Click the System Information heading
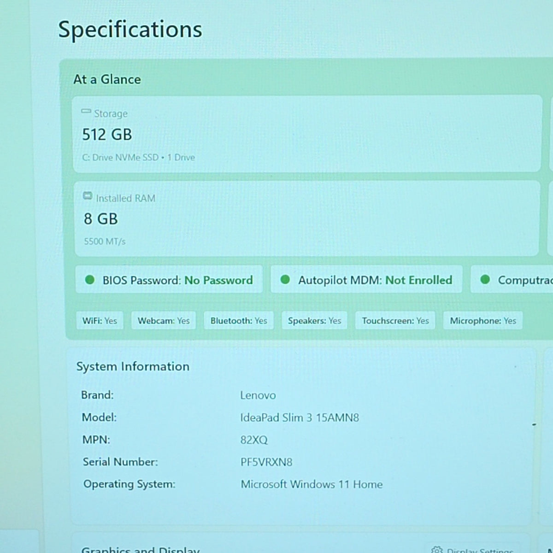Image resolution: width=553 pixels, height=553 pixels. click(x=133, y=366)
